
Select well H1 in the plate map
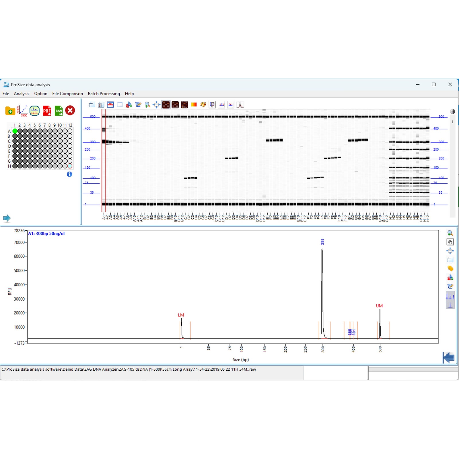pyautogui.click(x=15, y=166)
